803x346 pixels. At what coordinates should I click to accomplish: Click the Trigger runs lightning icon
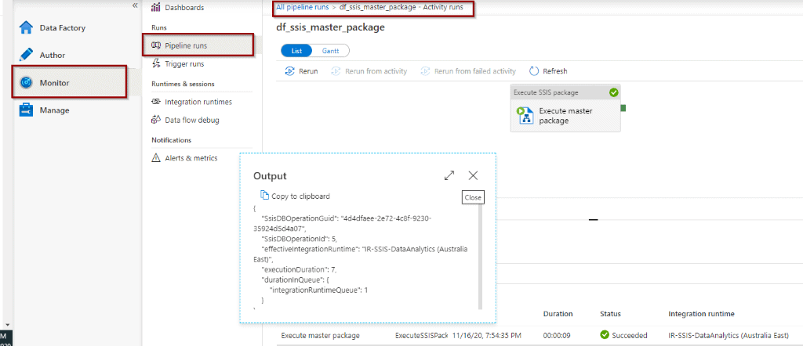point(156,64)
